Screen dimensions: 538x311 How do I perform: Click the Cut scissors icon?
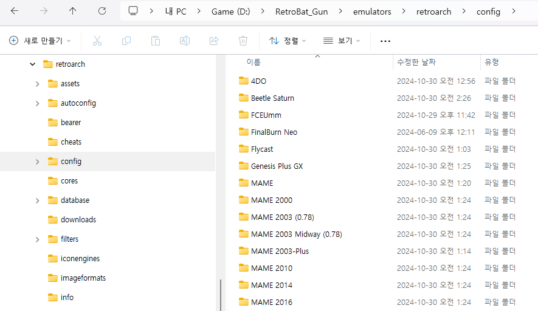(97, 41)
